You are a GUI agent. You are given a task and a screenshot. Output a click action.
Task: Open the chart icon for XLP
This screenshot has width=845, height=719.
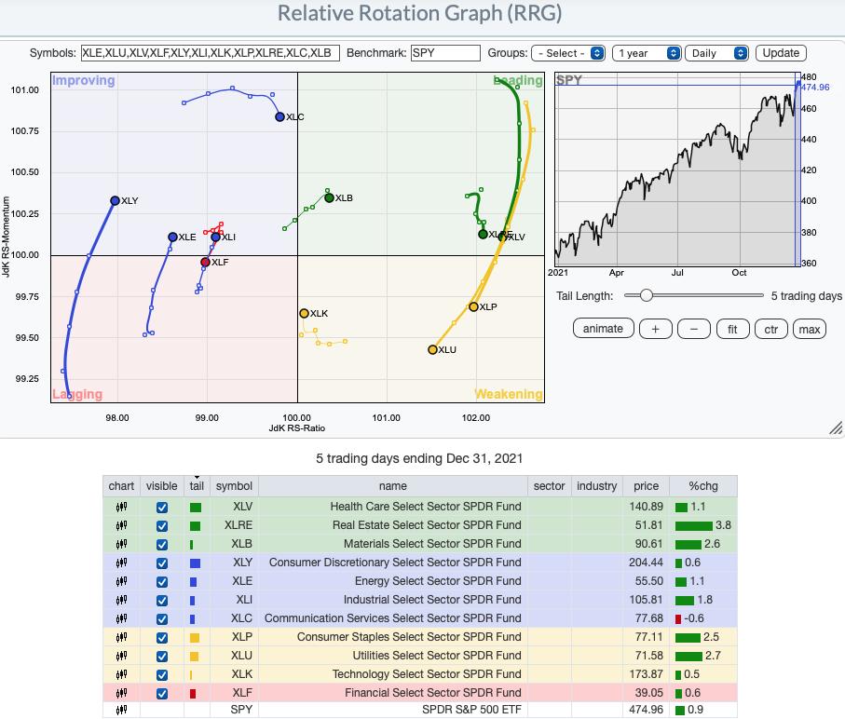121,637
